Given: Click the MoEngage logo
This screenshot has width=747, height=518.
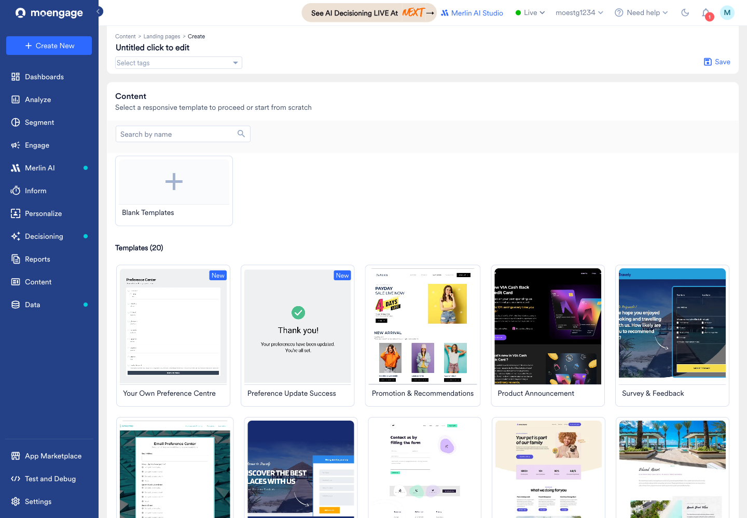Looking at the screenshot, I should click(x=49, y=13).
